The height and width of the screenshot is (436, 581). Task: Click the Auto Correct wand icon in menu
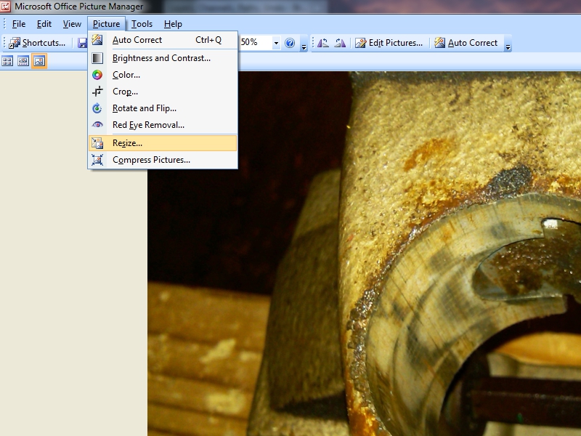point(97,40)
